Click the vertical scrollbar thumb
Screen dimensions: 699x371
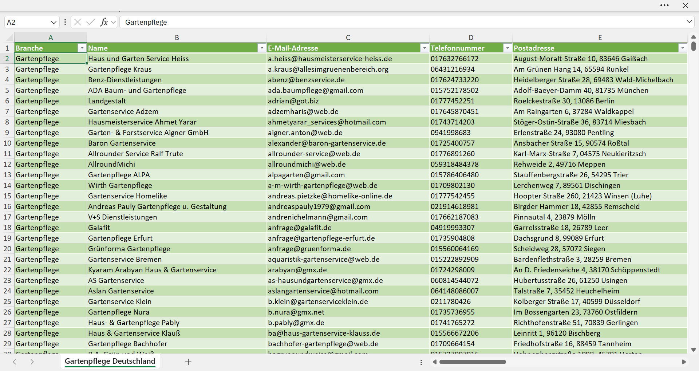694,46
